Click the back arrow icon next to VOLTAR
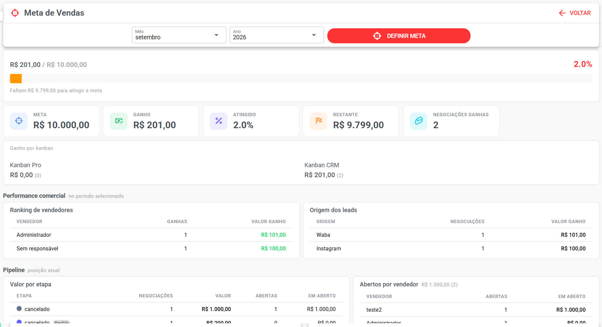The width and height of the screenshot is (602, 327). click(562, 13)
